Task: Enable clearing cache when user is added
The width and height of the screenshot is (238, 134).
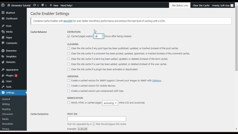Action: pyautogui.click(x=68, y=64)
